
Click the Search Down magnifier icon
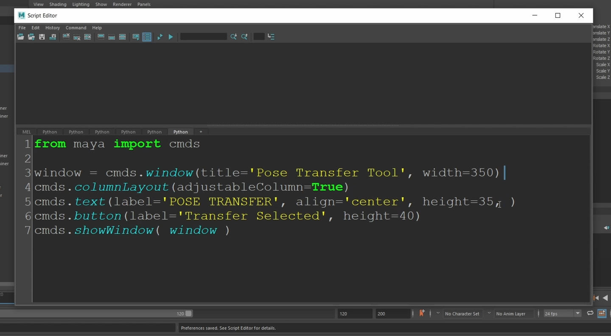(x=233, y=37)
